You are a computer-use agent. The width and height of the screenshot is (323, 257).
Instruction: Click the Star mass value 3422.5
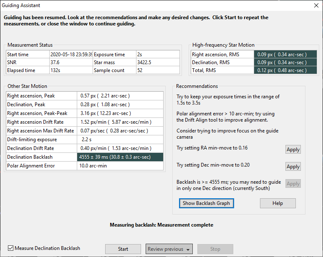point(158,62)
